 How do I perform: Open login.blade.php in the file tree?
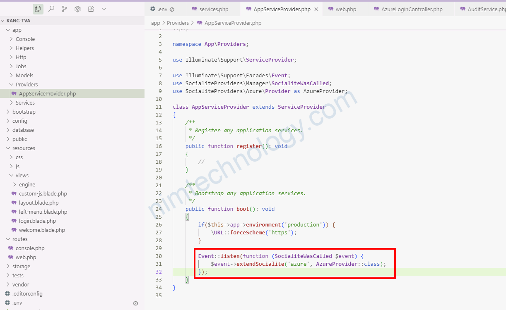(x=37, y=221)
